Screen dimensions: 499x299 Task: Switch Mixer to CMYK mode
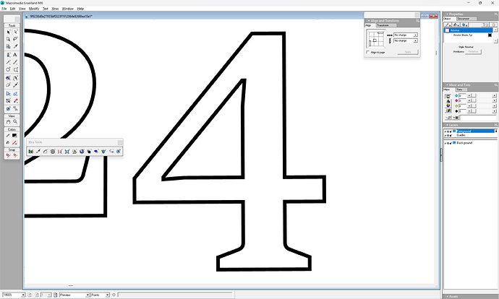(x=448, y=96)
